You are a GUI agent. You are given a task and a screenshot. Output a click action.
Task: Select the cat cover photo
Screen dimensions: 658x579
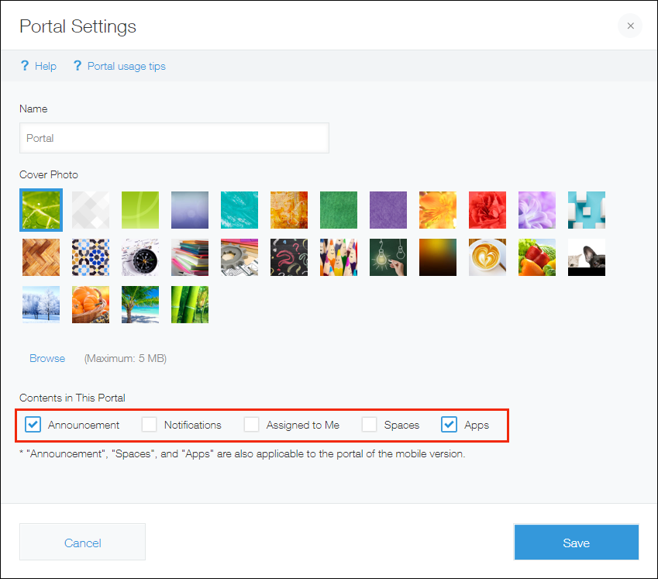(x=587, y=257)
